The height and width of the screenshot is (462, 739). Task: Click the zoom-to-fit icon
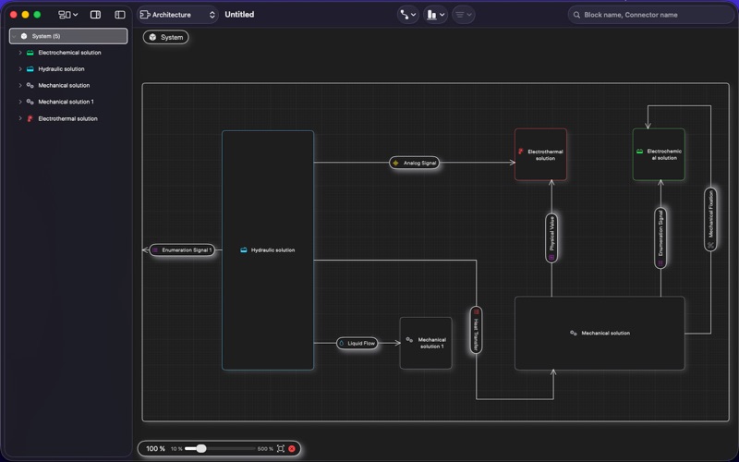[281, 448]
